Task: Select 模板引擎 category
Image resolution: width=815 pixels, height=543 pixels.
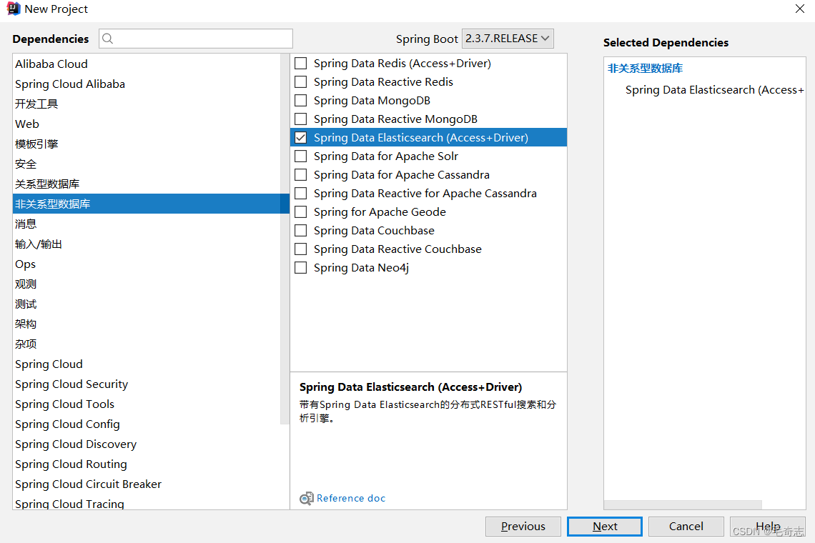Action: click(x=147, y=144)
